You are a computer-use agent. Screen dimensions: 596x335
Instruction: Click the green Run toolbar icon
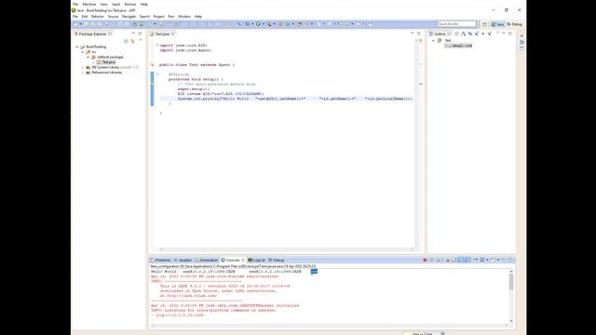click(258, 24)
